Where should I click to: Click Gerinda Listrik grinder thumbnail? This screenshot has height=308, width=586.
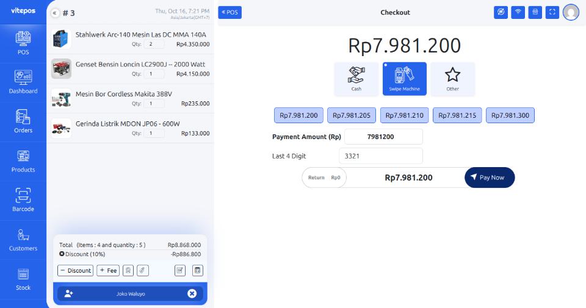click(61, 128)
